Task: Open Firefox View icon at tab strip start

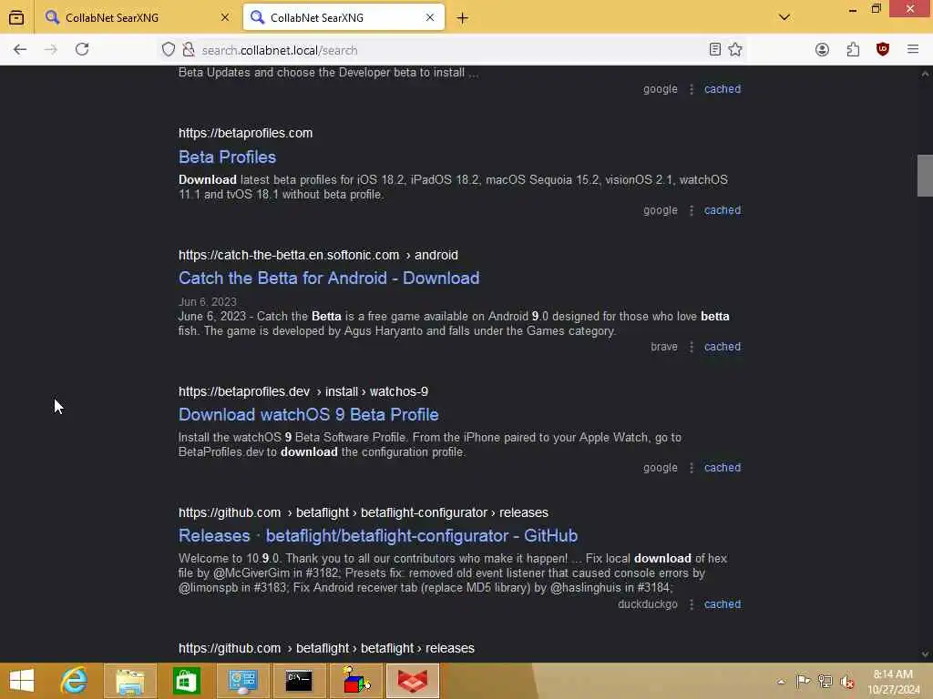Action: 16,18
